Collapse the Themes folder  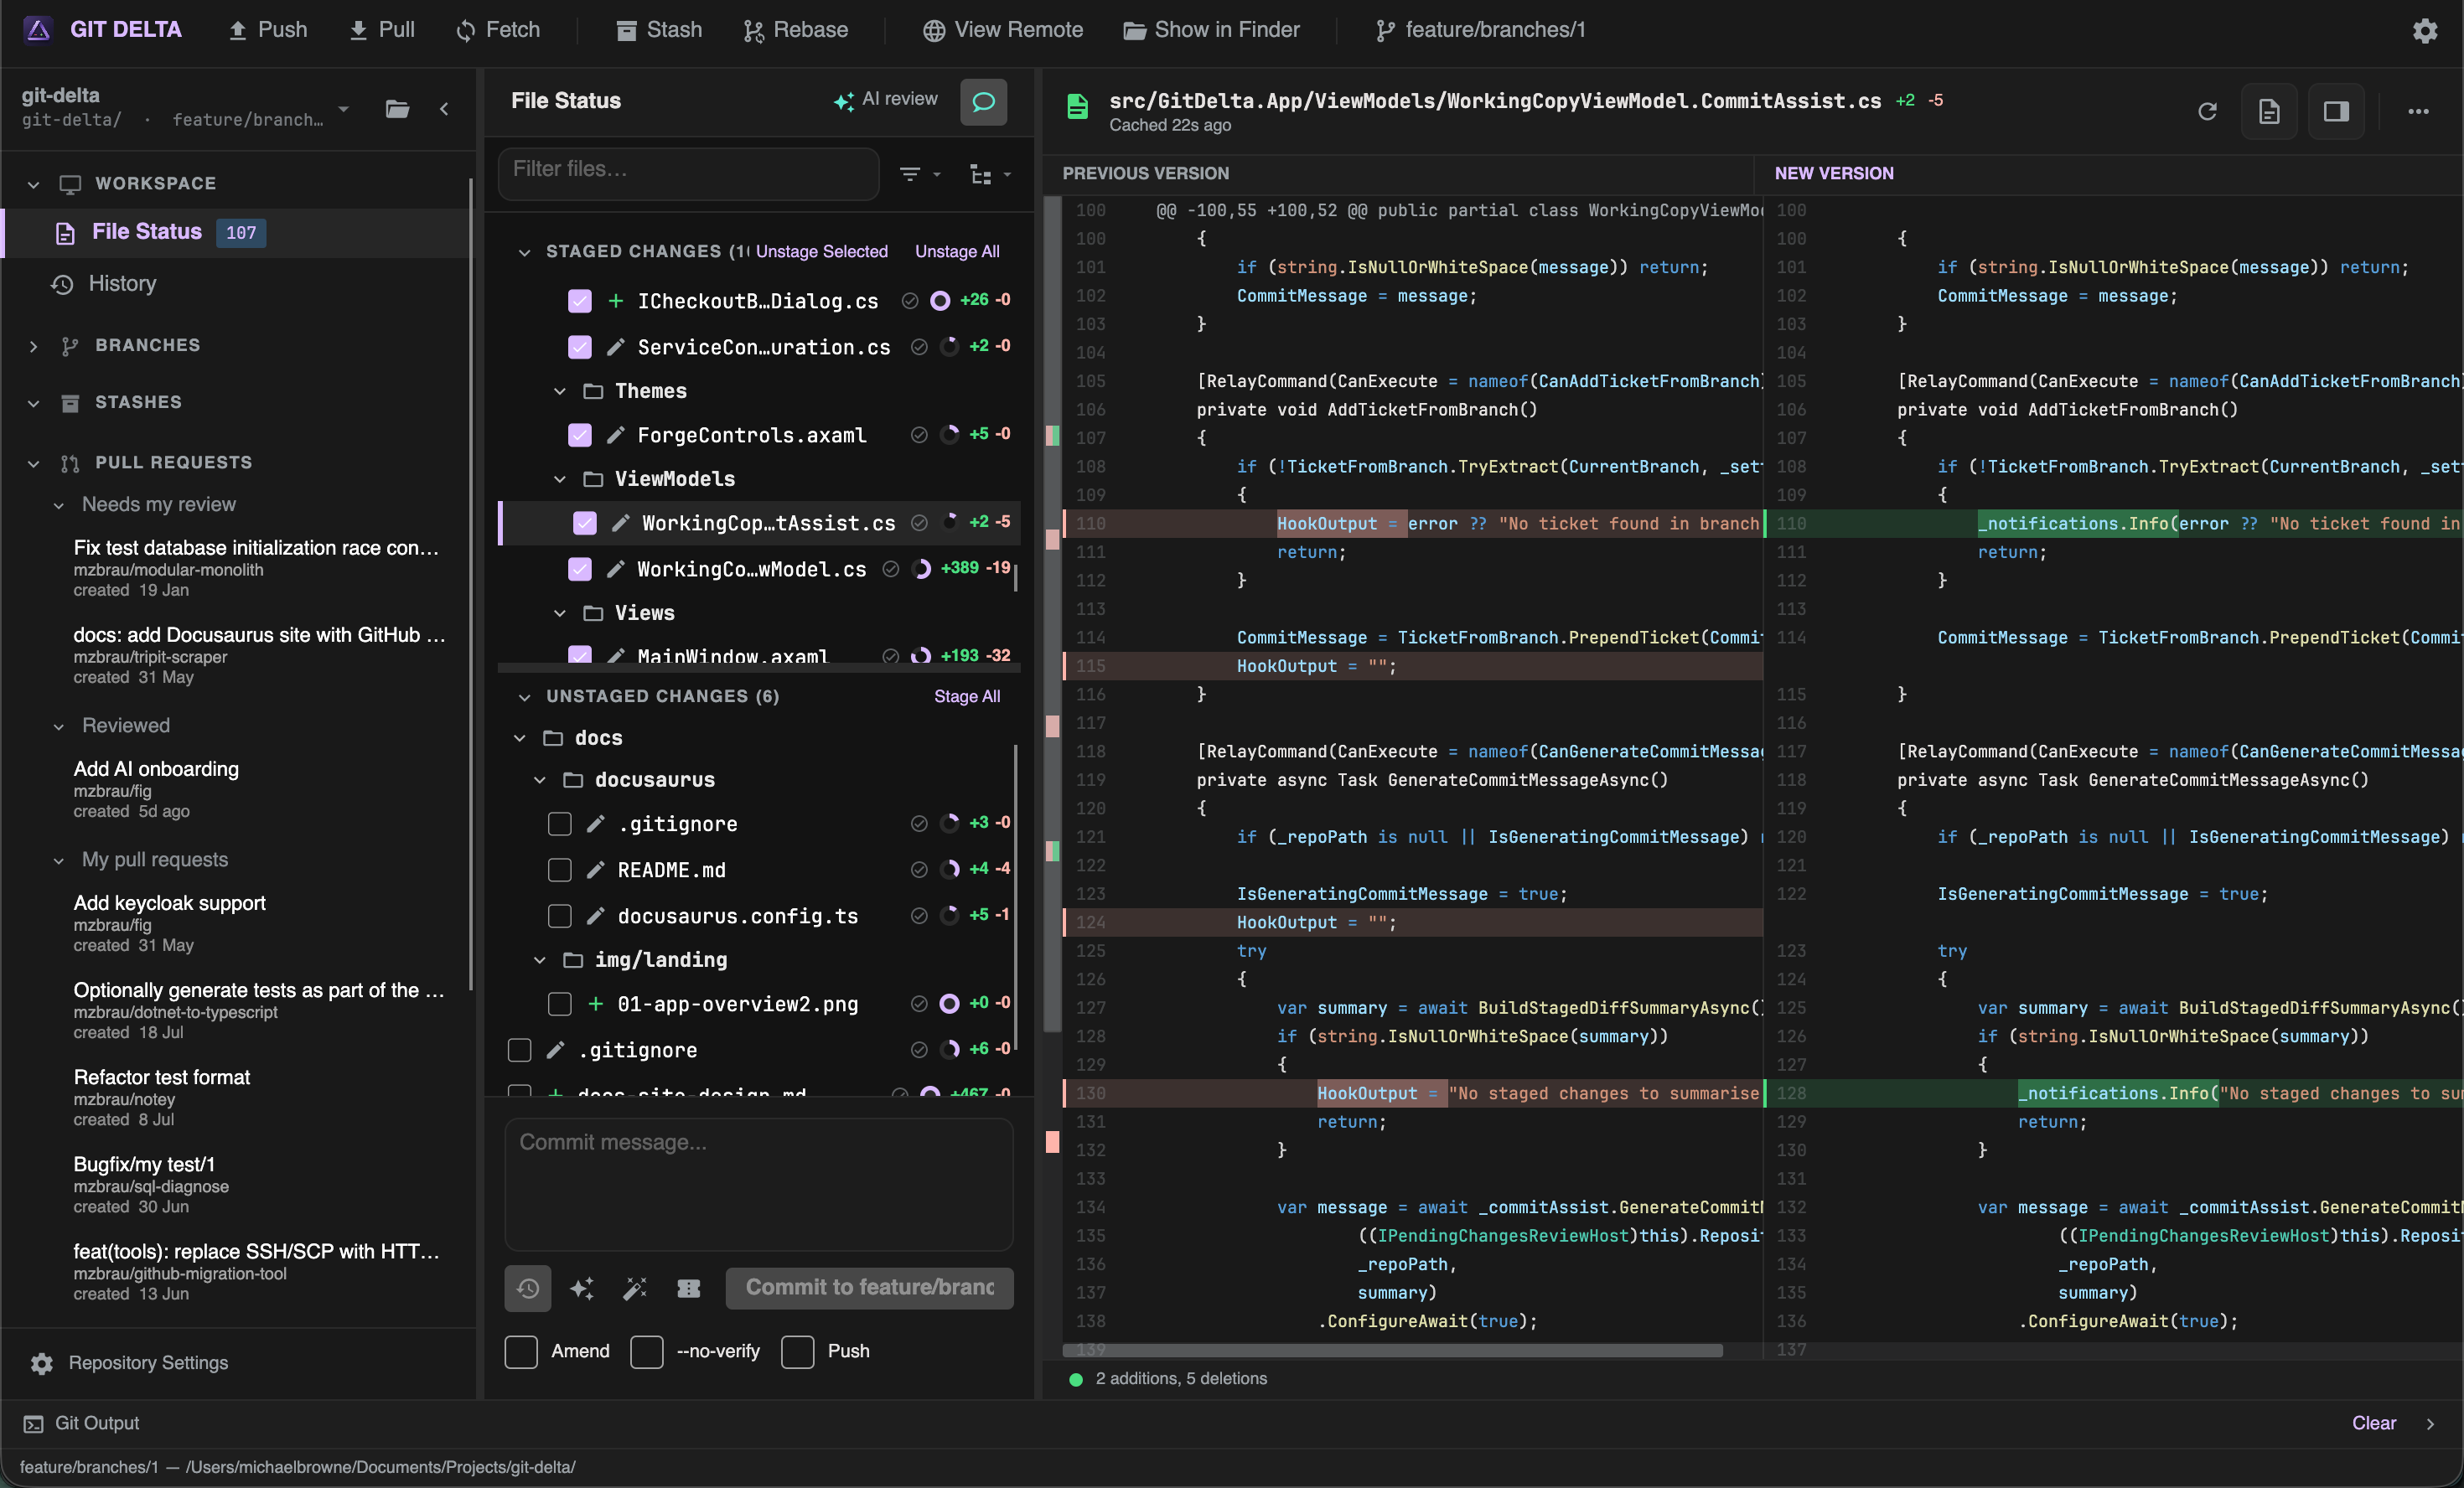pyautogui.click(x=560, y=391)
